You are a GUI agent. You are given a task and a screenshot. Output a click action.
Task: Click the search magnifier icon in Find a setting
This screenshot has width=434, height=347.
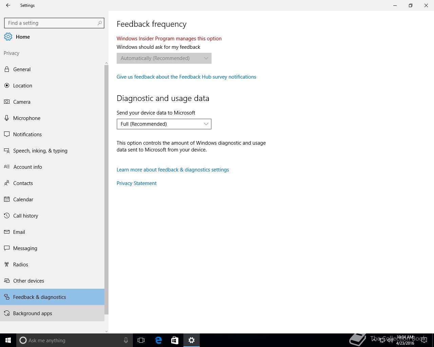click(99, 23)
